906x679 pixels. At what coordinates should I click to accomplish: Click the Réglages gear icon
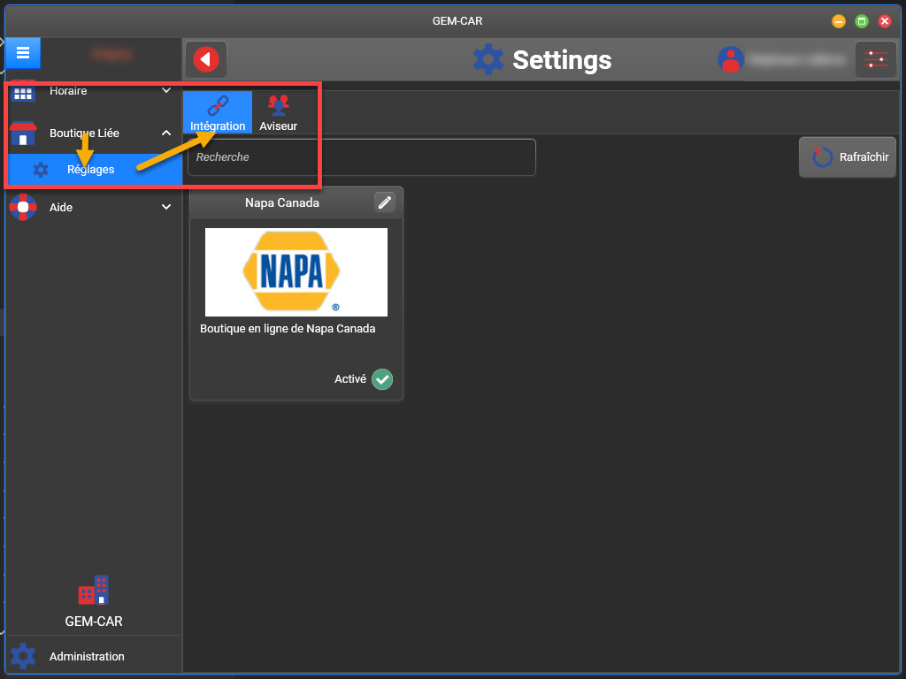(x=41, y=170)
